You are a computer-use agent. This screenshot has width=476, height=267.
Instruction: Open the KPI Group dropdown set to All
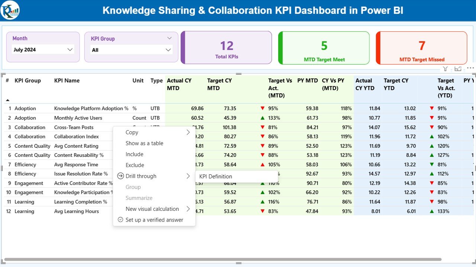tap(168, 50)
